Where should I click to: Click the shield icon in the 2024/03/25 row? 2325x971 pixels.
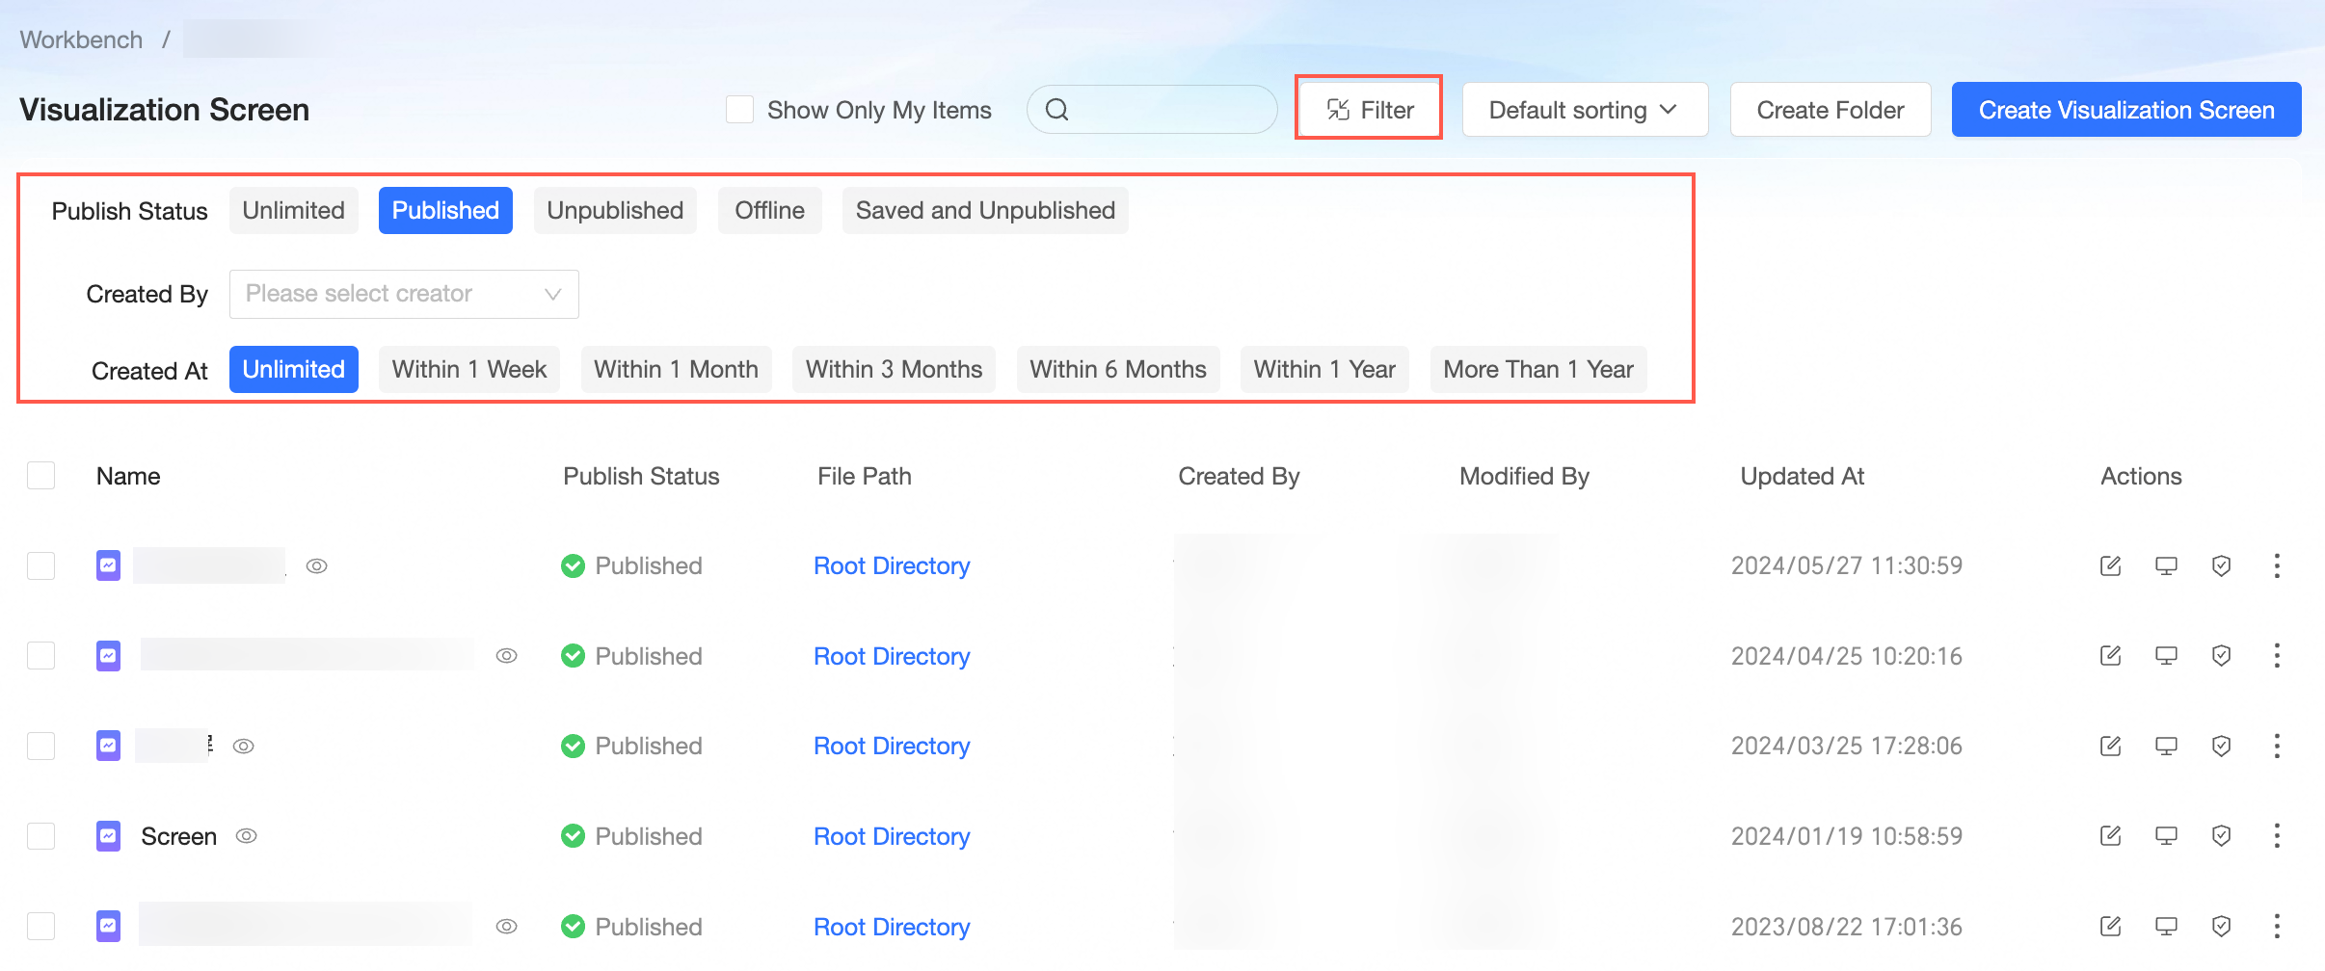[x=2221, y=746]
